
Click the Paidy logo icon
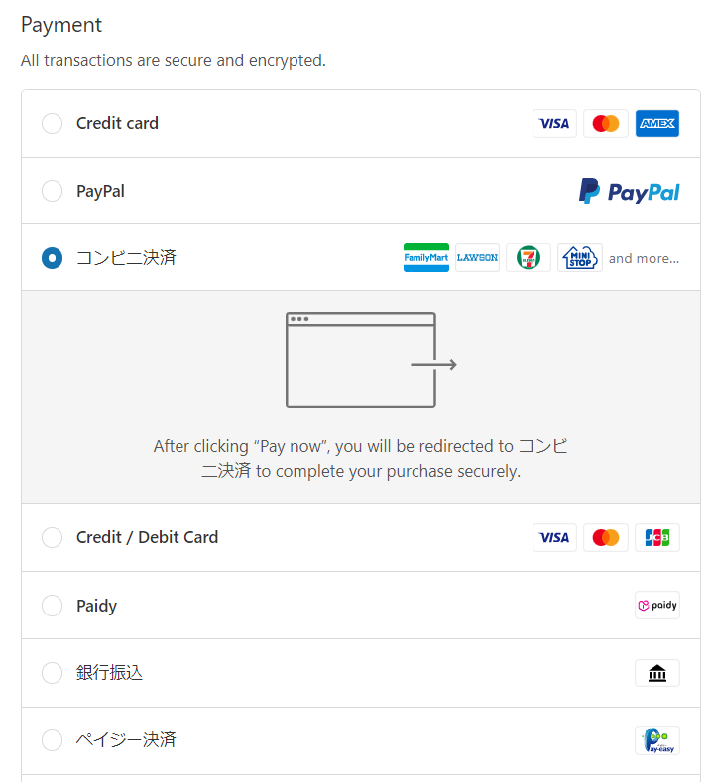pyautogui.click(x=656, y=606)
